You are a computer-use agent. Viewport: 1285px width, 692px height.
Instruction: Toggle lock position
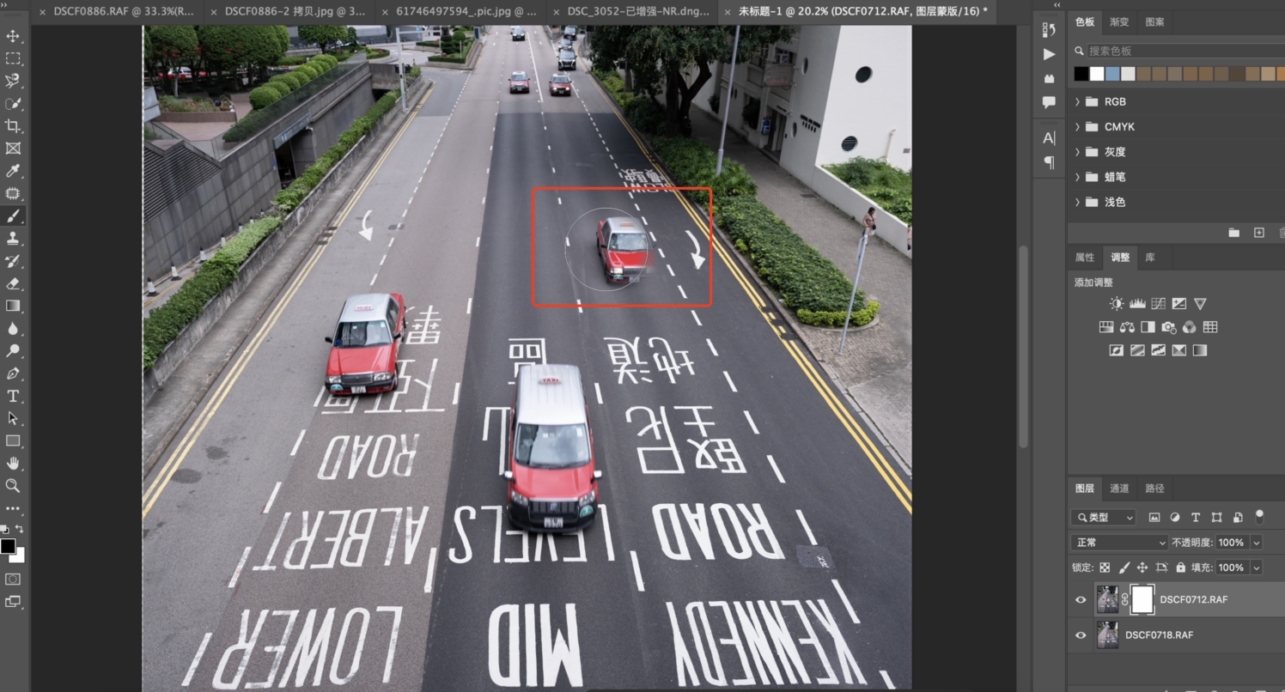1142,568
